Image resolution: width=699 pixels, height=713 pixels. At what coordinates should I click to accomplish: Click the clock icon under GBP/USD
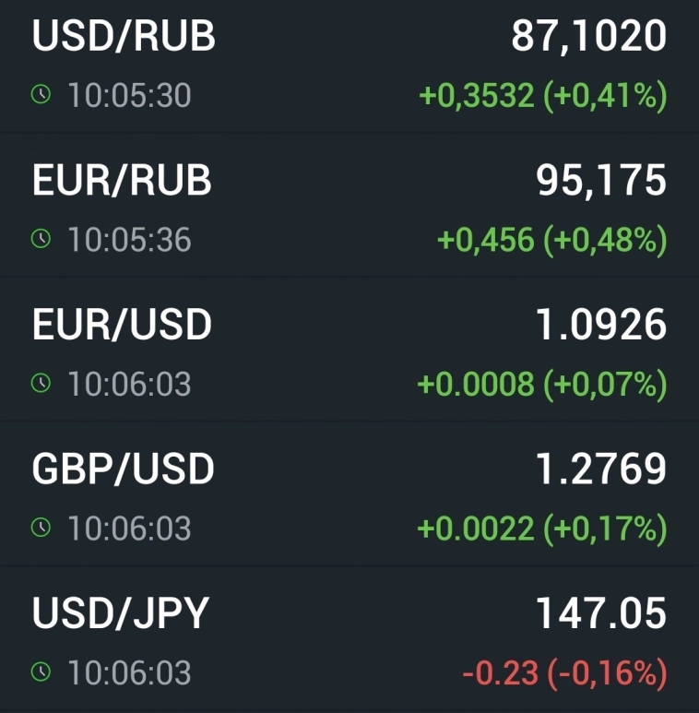coord(41,528)
